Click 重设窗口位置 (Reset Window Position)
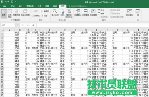Viewport: 149px width, 97px height. click(117, 17)
